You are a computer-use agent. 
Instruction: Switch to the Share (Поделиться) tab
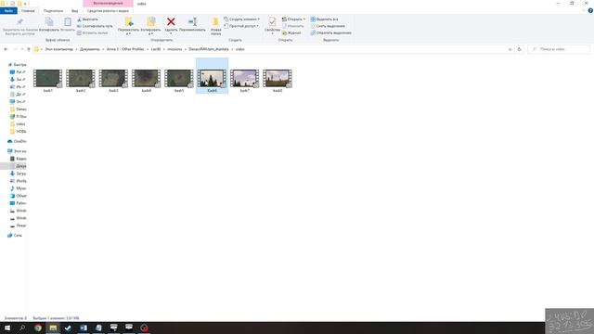pos(53,11)
